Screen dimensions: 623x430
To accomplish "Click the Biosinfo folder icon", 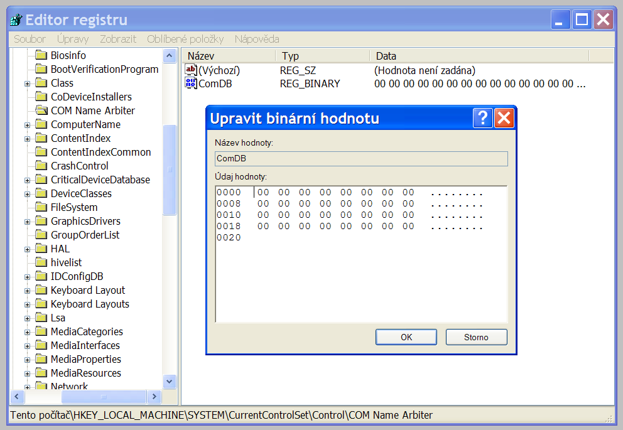I will tap(41, 55).
